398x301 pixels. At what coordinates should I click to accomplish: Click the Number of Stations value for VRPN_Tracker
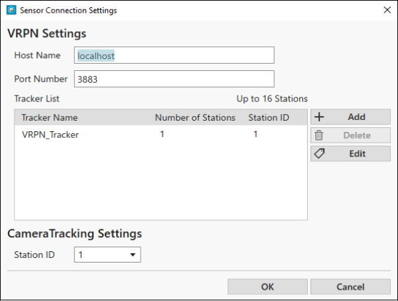[x=162, y=134]
